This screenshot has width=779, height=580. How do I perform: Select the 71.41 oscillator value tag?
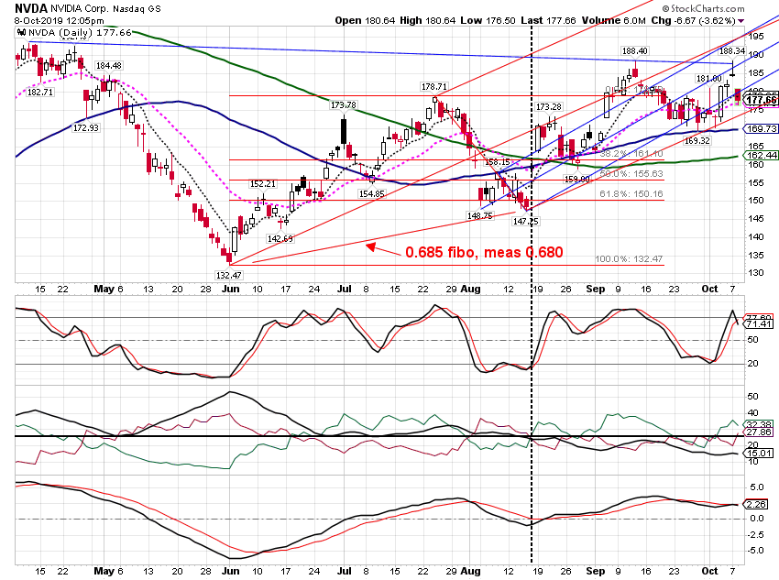click(759, 324)
